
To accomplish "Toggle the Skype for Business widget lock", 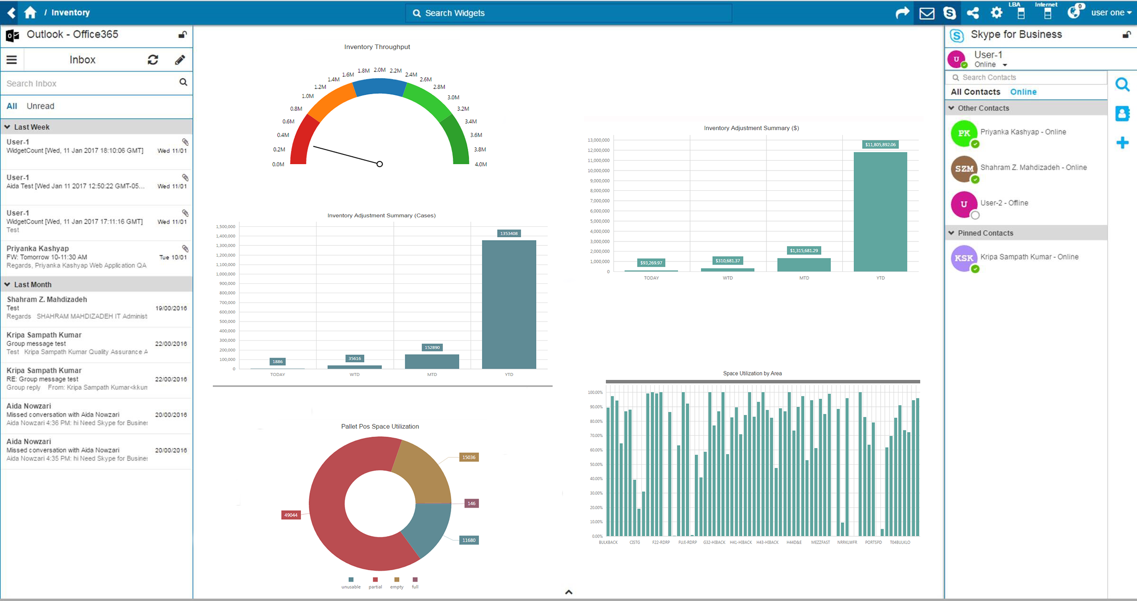I will (x=1126, y=35).
